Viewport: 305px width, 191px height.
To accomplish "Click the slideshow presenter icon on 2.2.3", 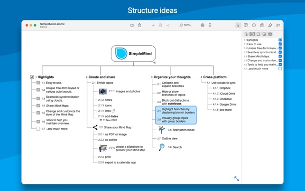I will [103, 148].
